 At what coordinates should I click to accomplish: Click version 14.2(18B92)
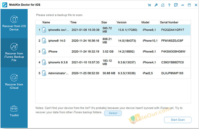pos(126,52)
